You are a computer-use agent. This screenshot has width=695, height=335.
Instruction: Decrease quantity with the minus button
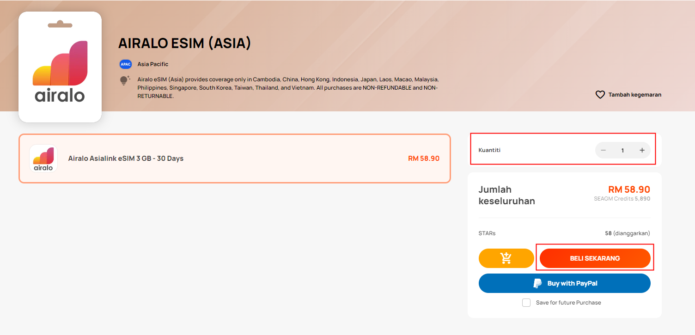603,150
